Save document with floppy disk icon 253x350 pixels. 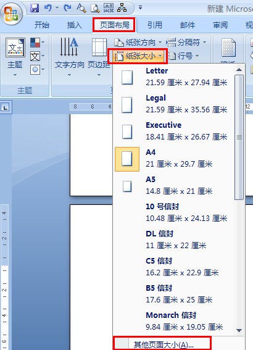35,8
